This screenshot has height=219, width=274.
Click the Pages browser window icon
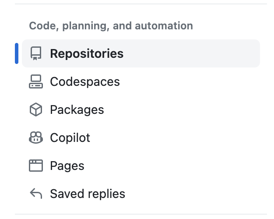[36, 166]
